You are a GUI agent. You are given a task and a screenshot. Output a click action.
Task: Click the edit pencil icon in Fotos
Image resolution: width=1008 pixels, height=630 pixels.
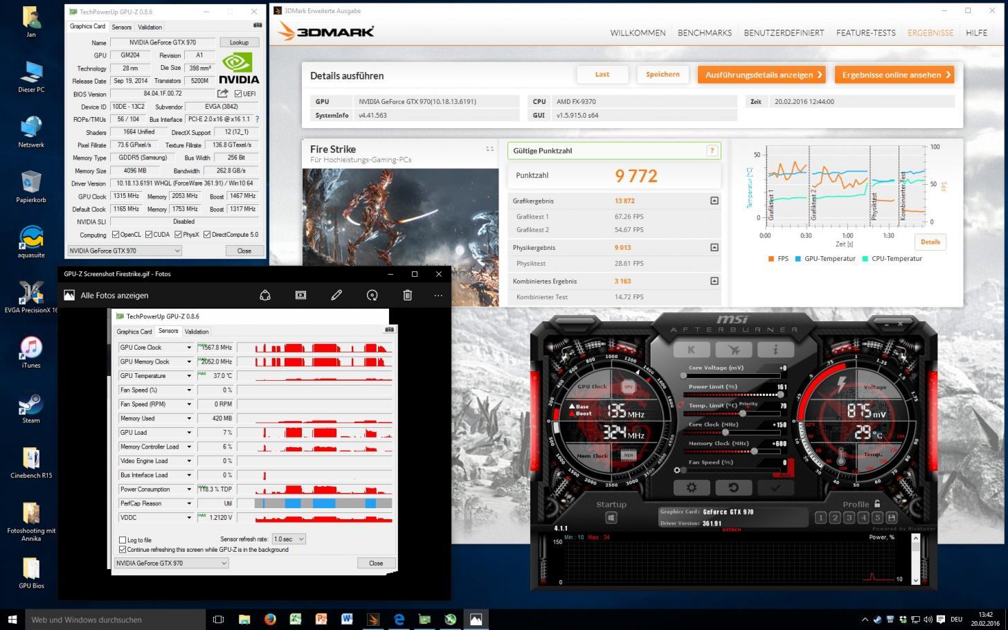coord(336,295)
